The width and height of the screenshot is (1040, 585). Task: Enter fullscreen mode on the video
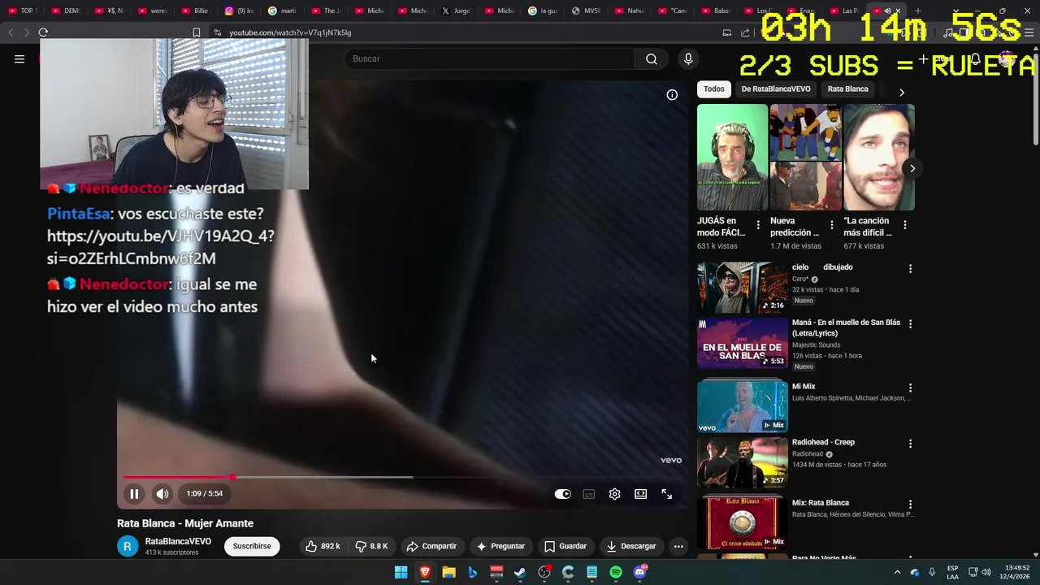[x=667, y=494]
